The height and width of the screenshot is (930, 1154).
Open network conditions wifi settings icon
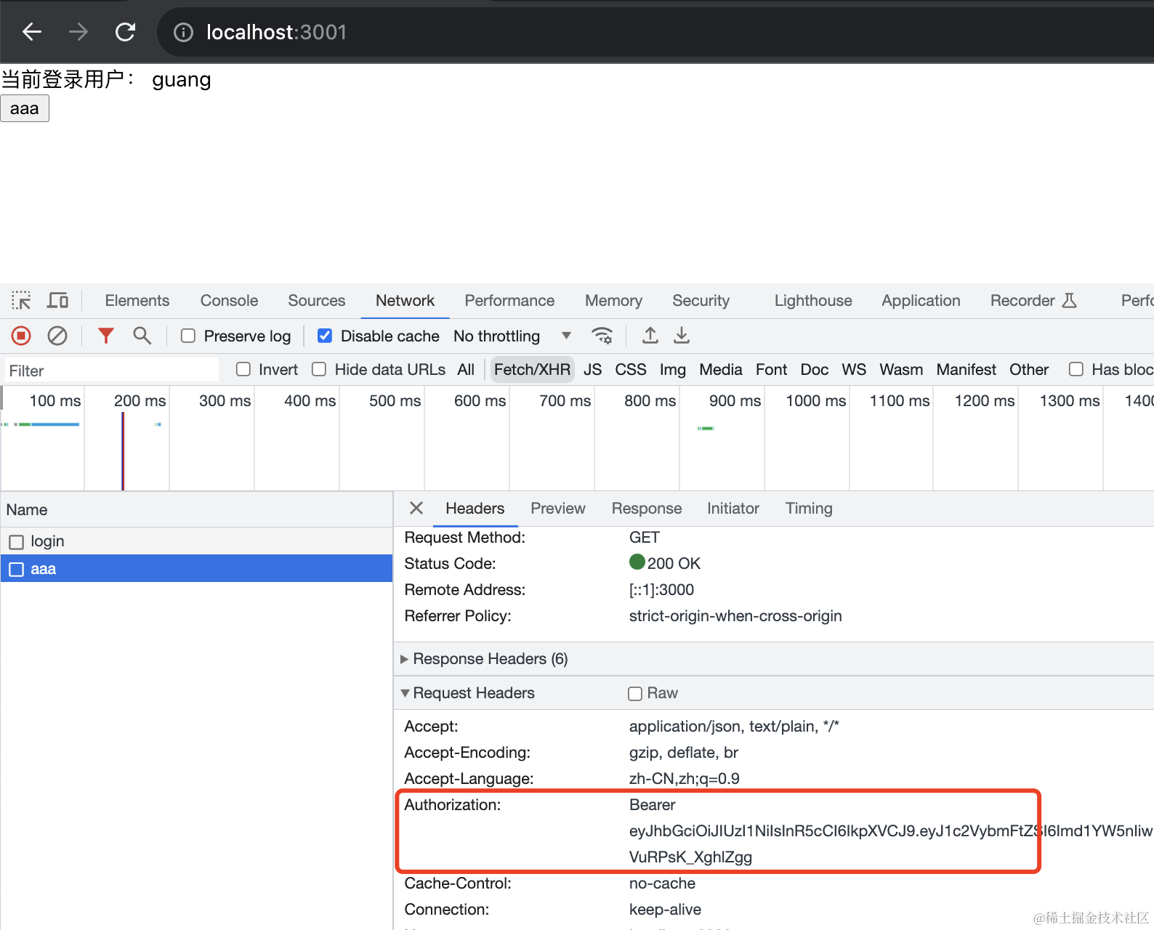(602, 336)
